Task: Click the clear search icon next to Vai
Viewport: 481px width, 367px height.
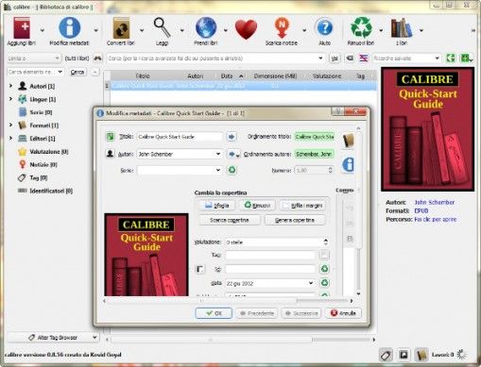Action: [350, 58]
